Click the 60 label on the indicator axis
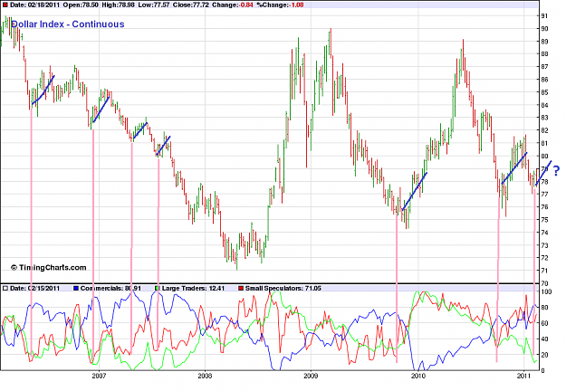566x391 pixels. pyautogui.click(x=544, y=323)
